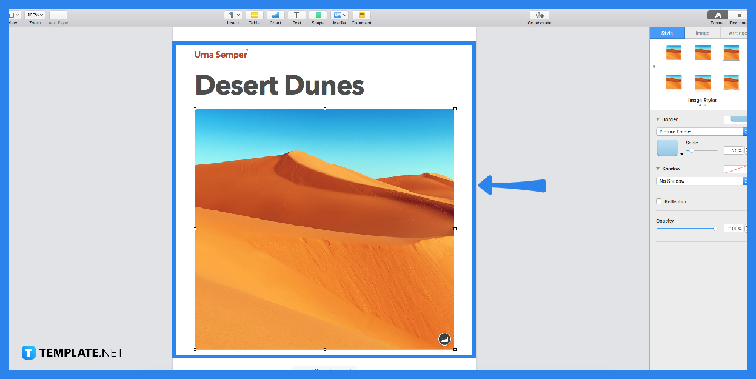Enable the Reflection checkbox

[659, 201]
